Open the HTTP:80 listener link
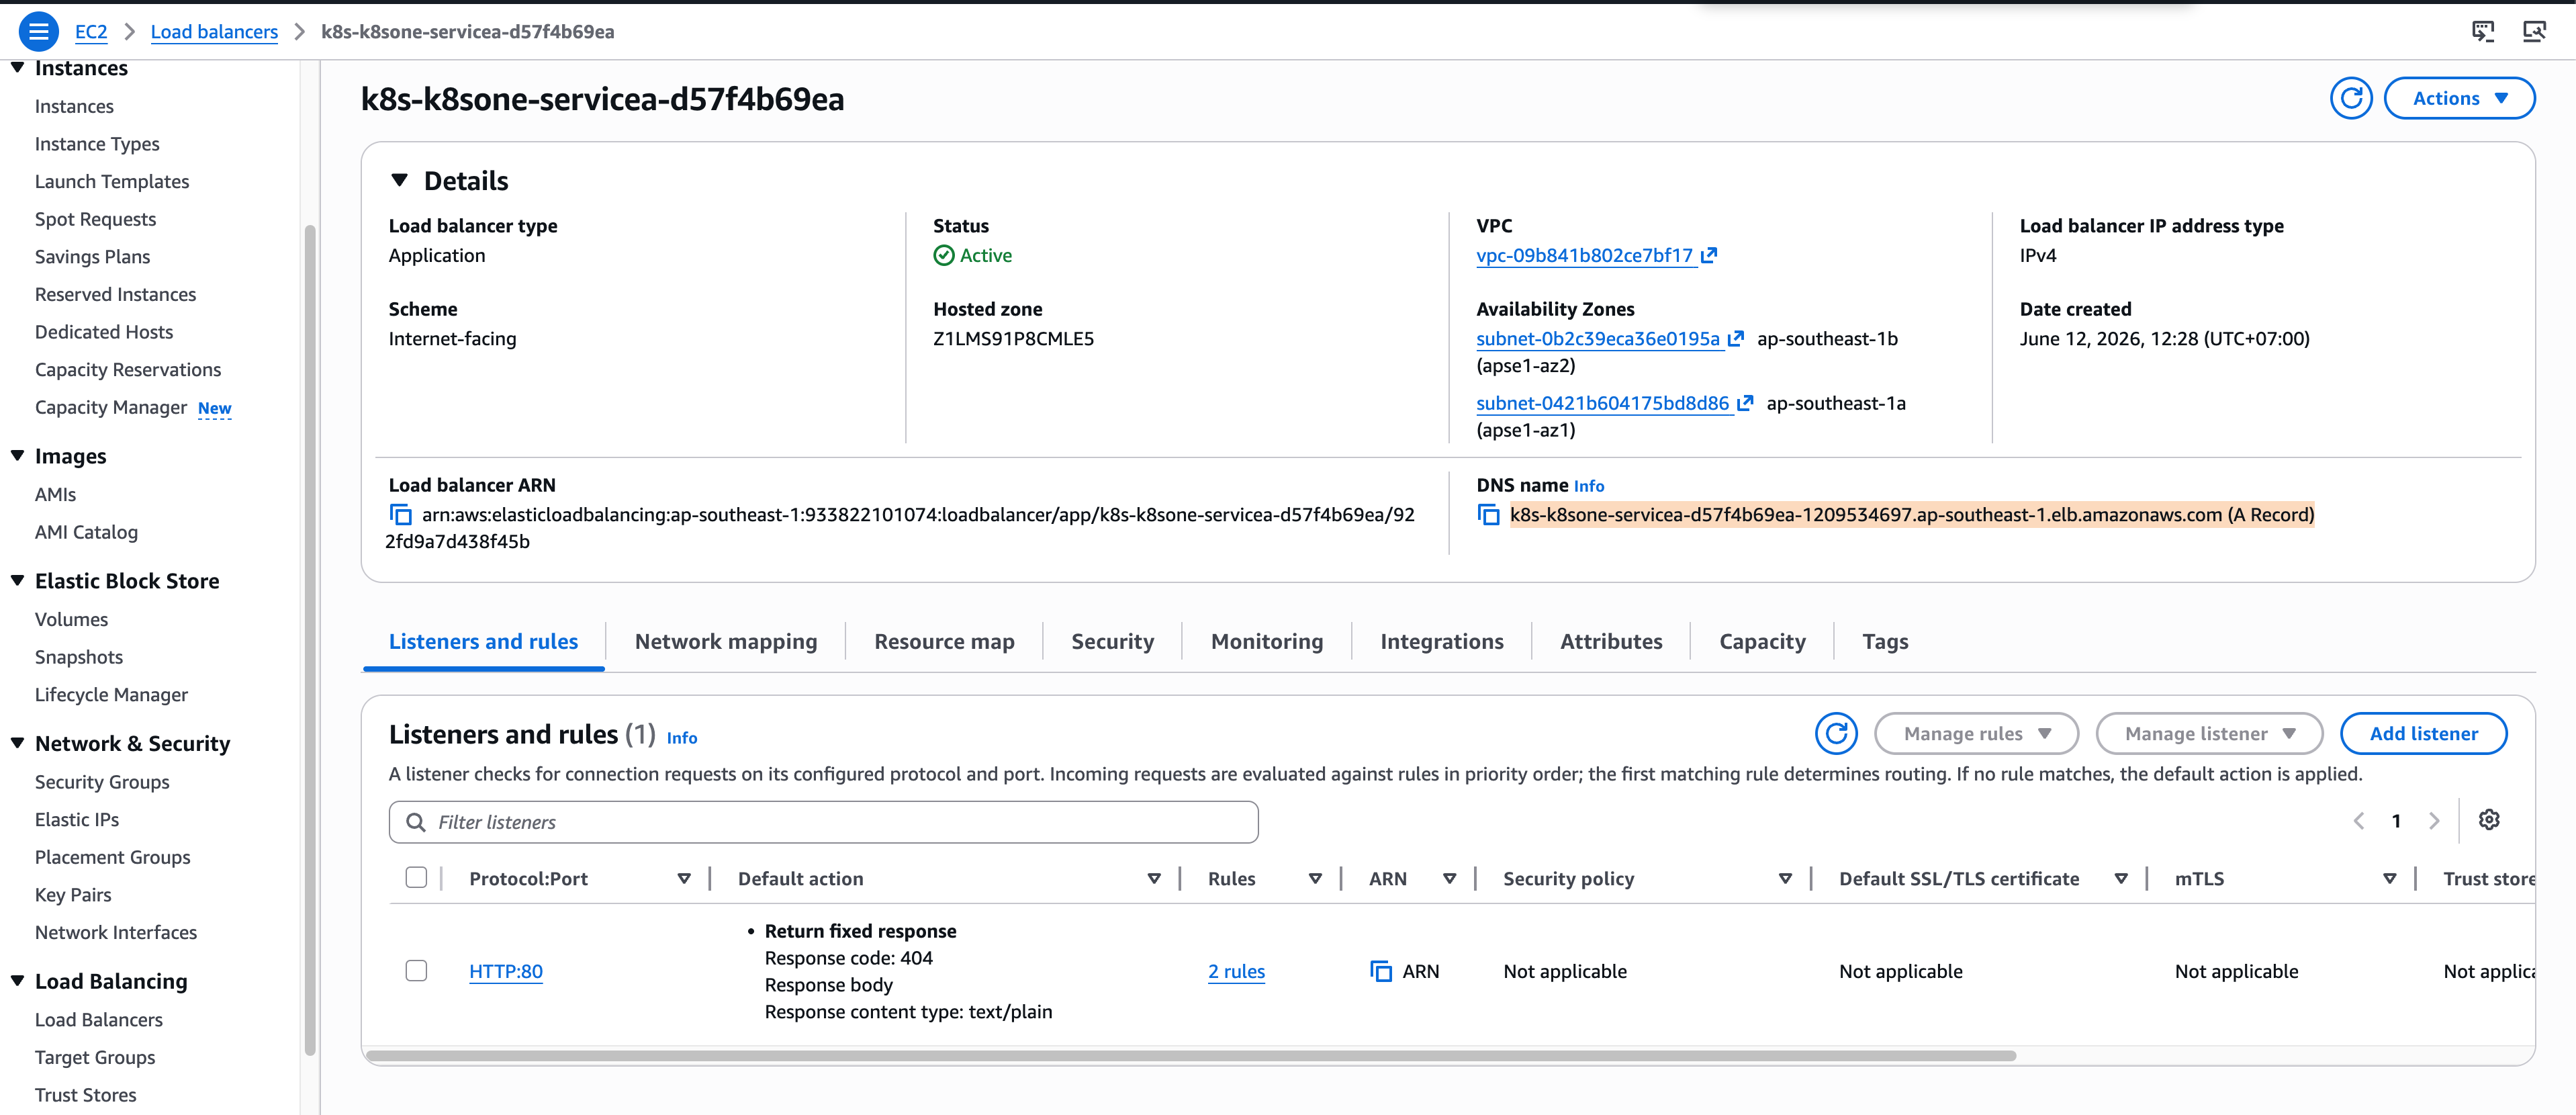Viewport: 2576px width, 1115px height. [506, 971]
